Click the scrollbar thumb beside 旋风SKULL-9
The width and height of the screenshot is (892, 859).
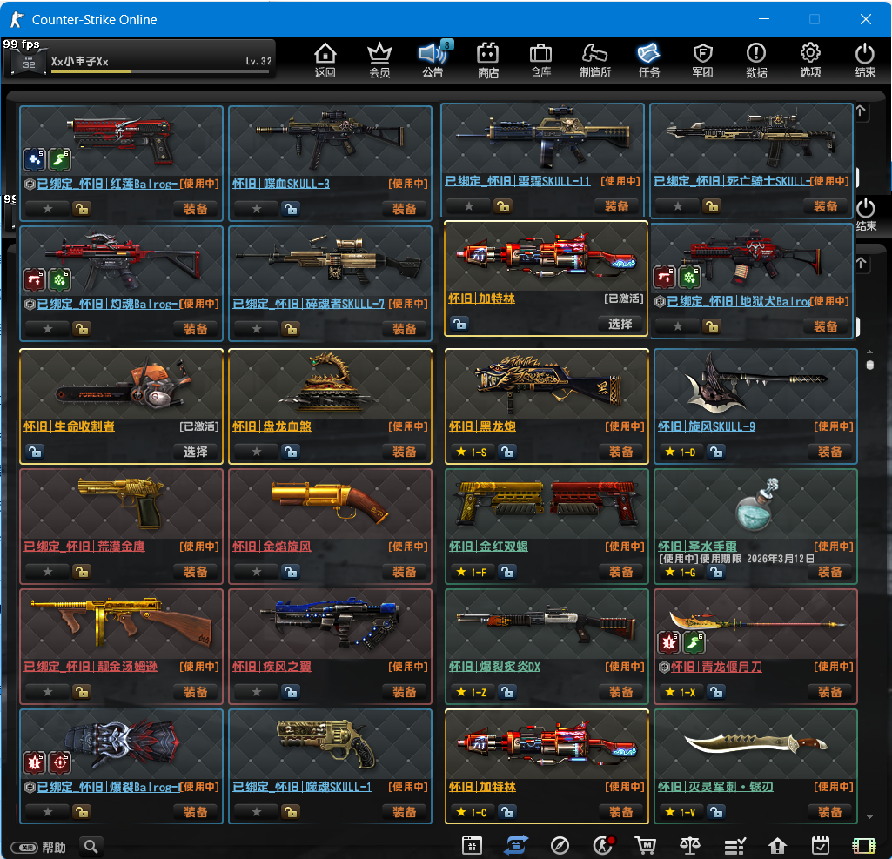(870, 365)
